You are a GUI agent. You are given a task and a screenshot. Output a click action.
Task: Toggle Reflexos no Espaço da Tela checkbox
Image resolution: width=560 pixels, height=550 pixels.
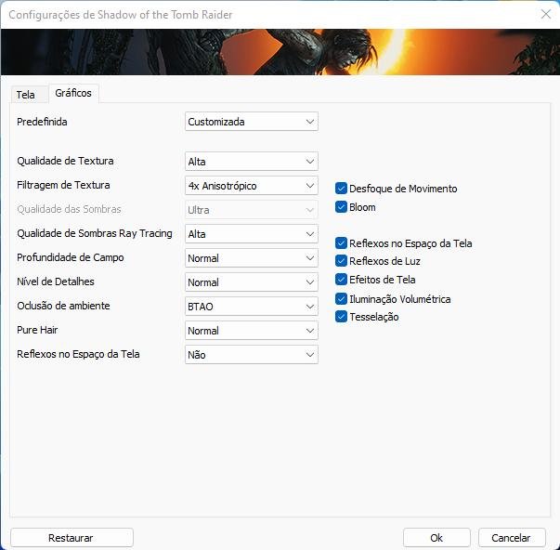[341, 243]
